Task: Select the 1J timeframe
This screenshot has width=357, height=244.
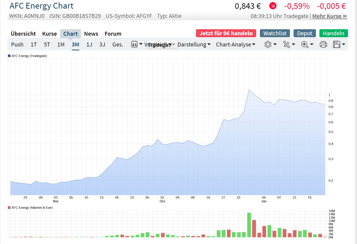Action: tap(89, 44)
